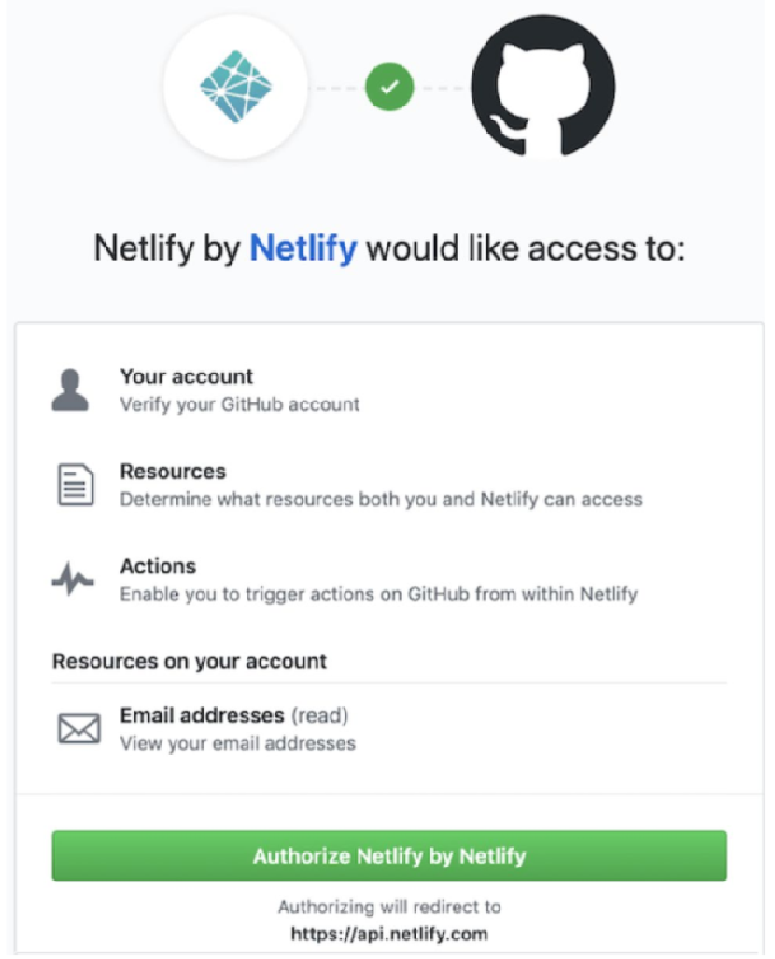Click the https://api.netlify.com redirect URL
The height and width of the screenshot is (959, 775).
[389, 934]
